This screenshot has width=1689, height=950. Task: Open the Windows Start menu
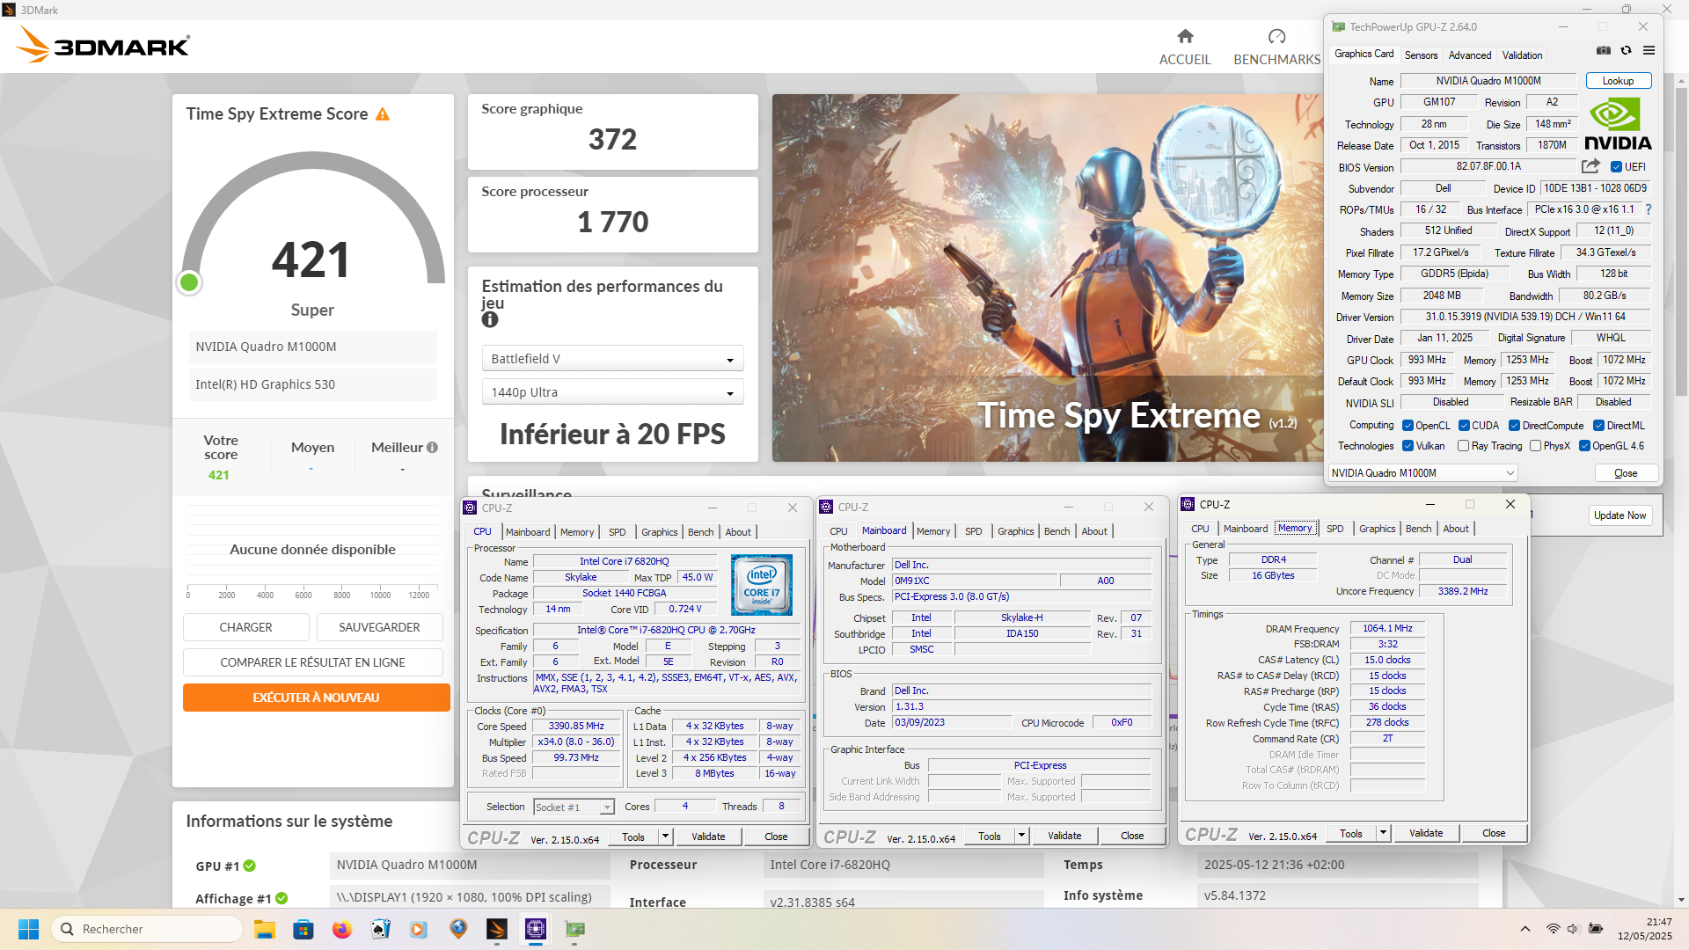coord(28,929)
